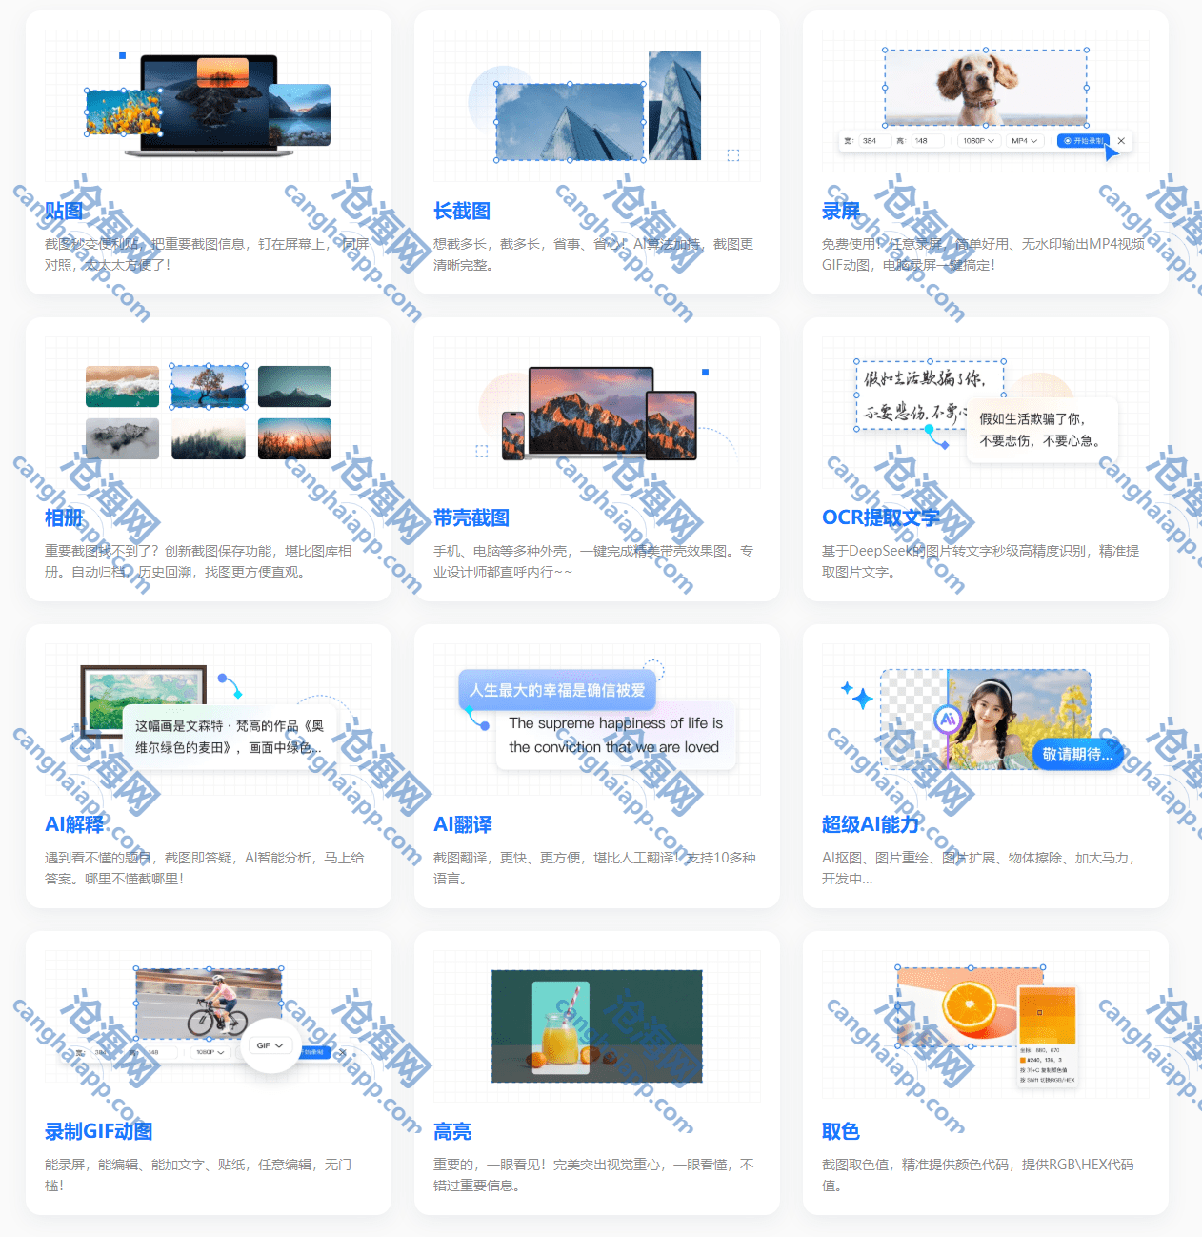Click the 开始录制 record button
Screen dimensions: 1202x1237
pos(1083,141)
